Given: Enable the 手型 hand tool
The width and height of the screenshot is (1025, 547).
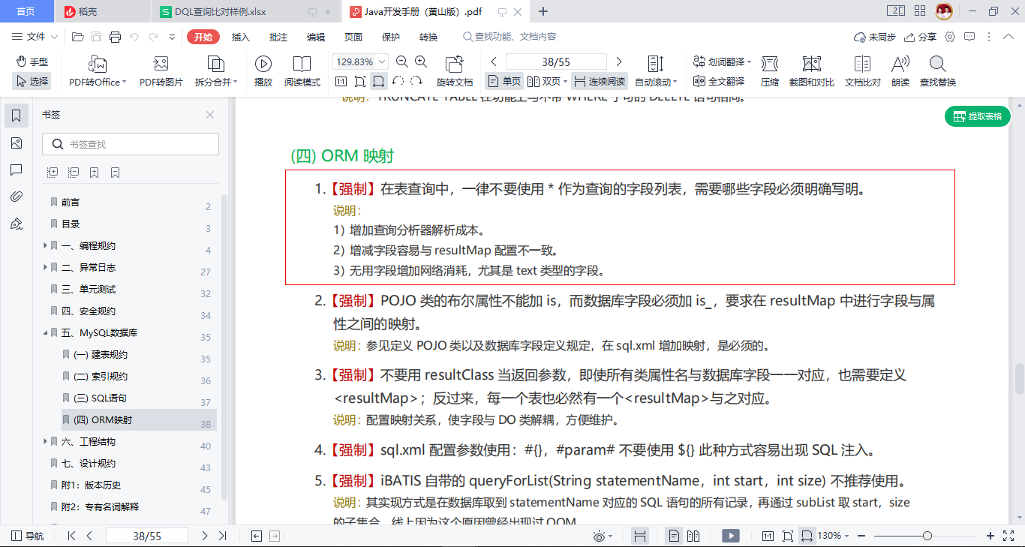Looking at the screenshot, I should point(32,62).
